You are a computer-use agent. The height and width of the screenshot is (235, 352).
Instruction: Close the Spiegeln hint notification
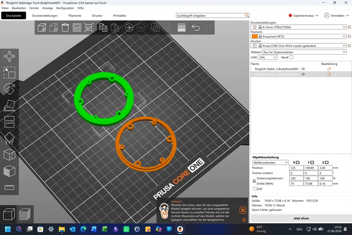(x=243, y=210)
